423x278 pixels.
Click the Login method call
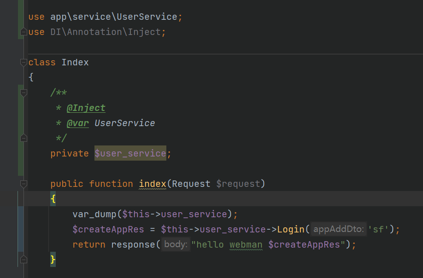291,229
